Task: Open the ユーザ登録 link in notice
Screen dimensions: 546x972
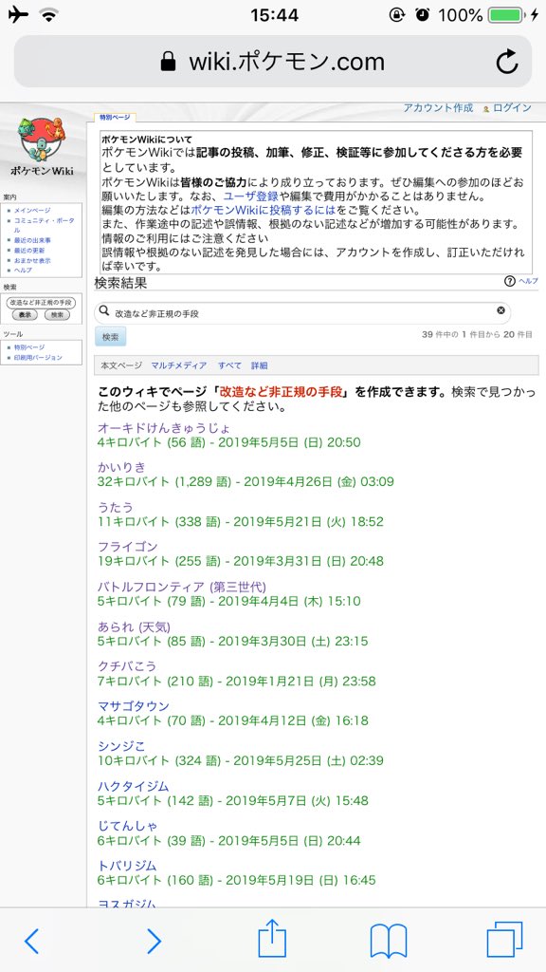Action: click(250, 196)
